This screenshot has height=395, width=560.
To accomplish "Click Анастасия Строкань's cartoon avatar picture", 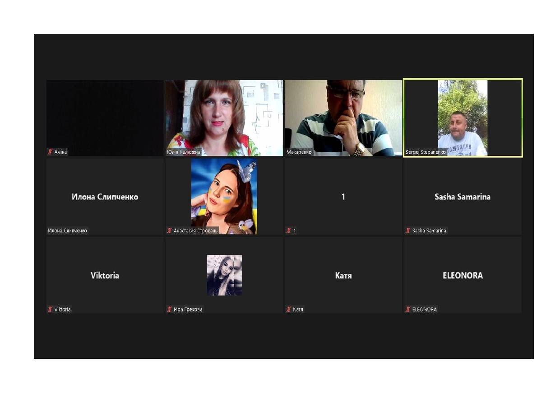I will [x=224, y=196].
